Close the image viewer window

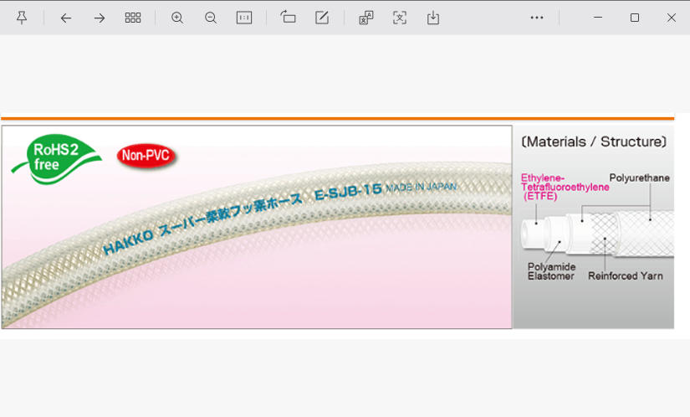pyautogui.click(x=671, y=18)
